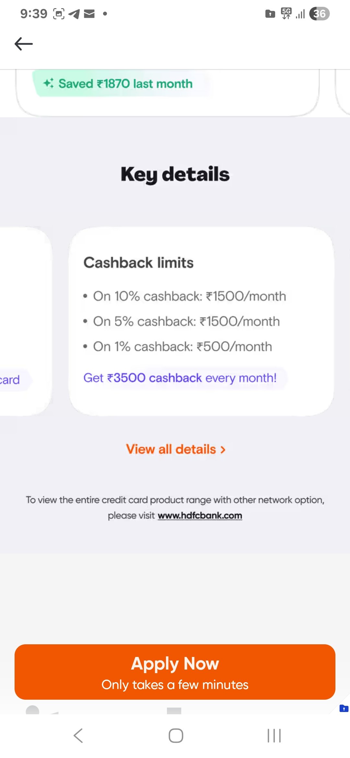Tap the mail notification icon
This screenshot has height=758, width=350.
pos(89,14)
